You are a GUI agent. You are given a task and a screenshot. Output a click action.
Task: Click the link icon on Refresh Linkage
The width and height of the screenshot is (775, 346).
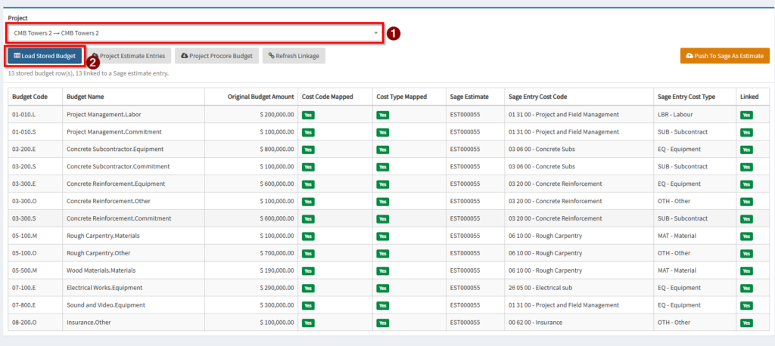[271, 56]
